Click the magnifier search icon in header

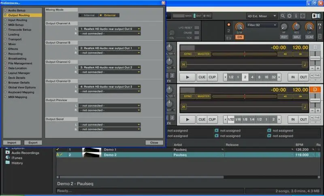tap(283, 16)
